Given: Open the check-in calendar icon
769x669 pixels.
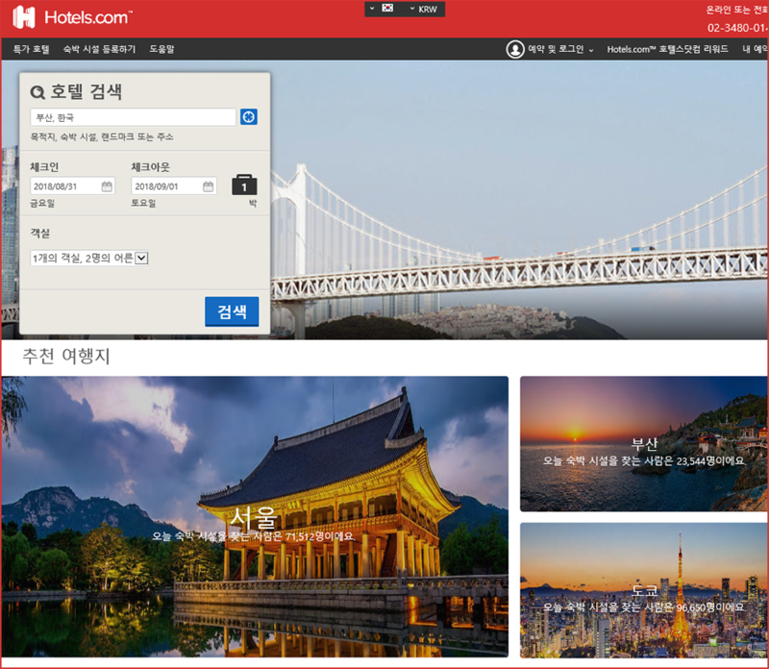Looking at the screenshot, I should tap(108, 186).
